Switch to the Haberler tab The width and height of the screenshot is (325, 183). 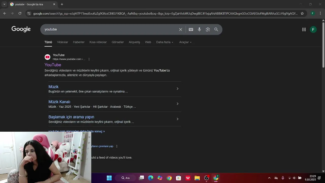[79, 42]
